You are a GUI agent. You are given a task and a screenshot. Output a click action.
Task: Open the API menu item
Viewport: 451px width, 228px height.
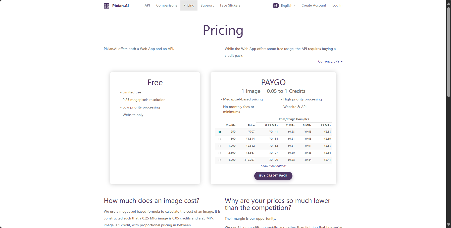pyautogui.click(x=147, y=5)
